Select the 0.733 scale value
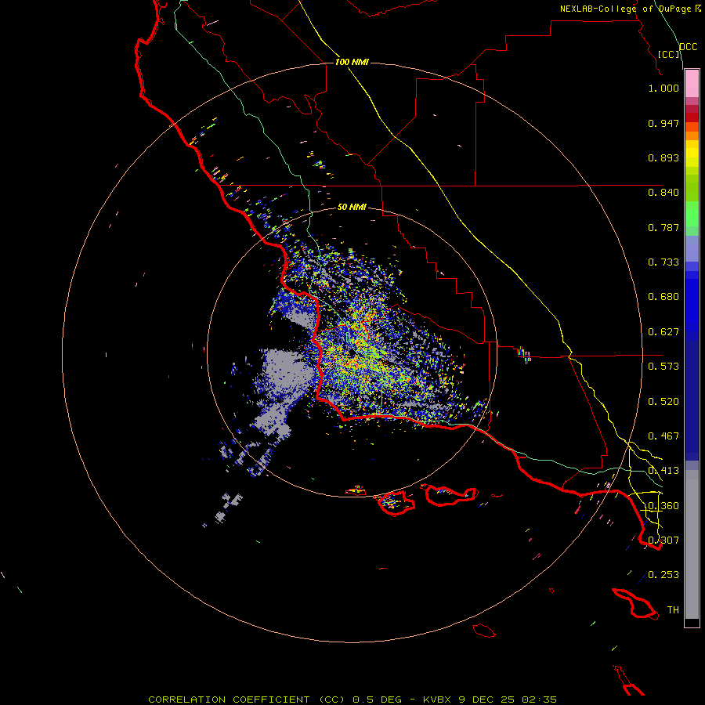705x705 pixels. [663, 262]
